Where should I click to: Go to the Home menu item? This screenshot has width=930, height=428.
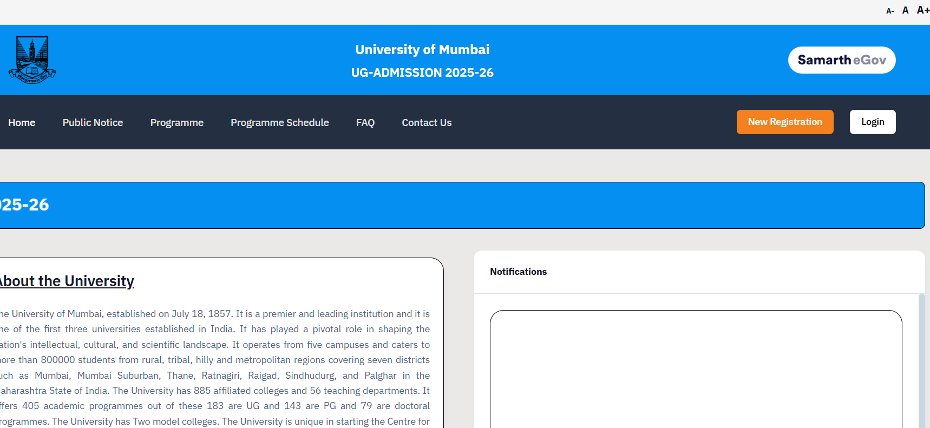coord(22,123)
